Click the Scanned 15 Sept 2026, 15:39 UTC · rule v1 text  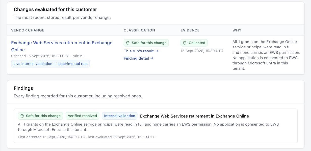(47, 56)
